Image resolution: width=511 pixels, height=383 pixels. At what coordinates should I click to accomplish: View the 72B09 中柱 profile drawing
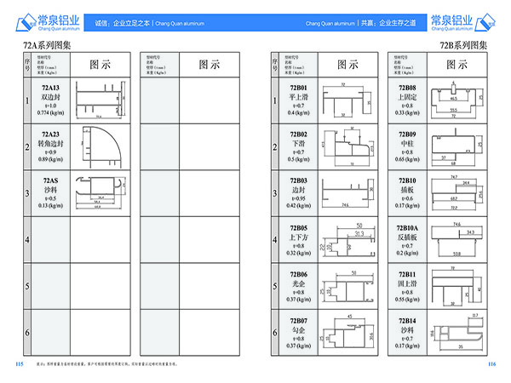[456, 146]
